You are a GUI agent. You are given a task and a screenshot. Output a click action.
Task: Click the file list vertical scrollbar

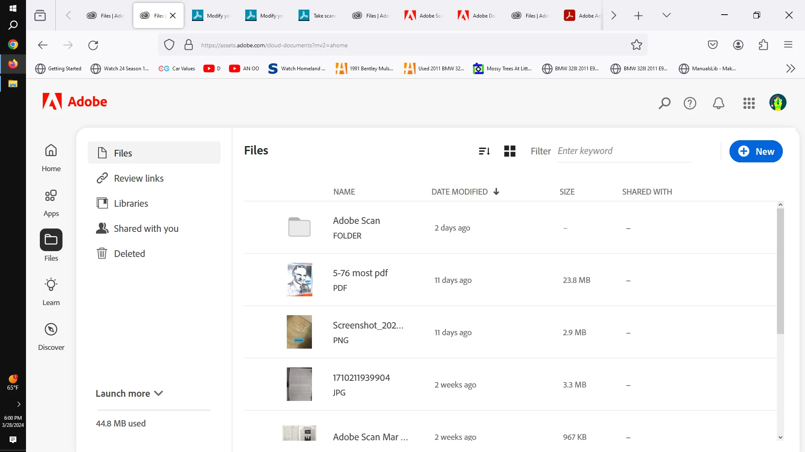780,272
